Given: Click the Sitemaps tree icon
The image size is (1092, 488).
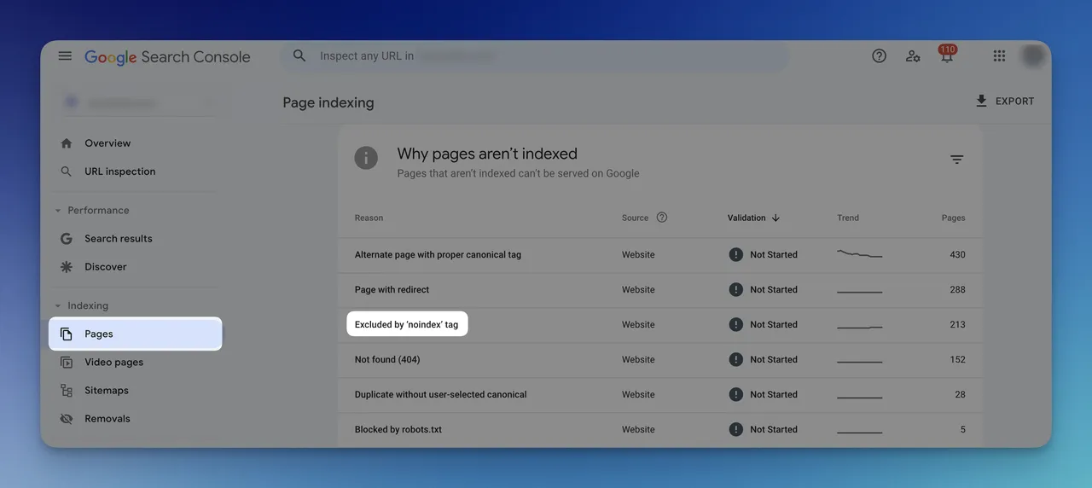Looking at the screenshot, I should [x=67, y=391].
